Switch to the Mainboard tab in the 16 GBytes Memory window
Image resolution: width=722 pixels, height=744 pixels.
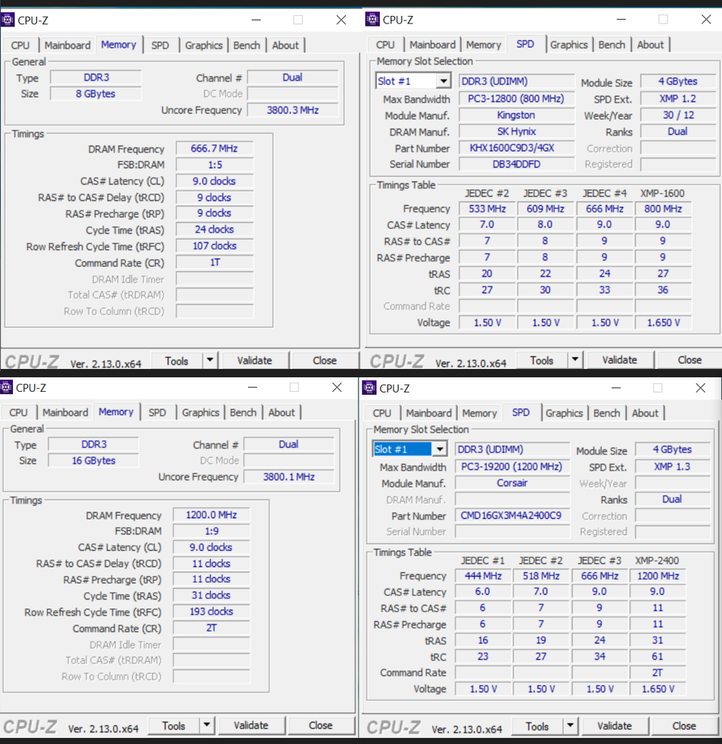pyautogui.click(x=65, y=413)
